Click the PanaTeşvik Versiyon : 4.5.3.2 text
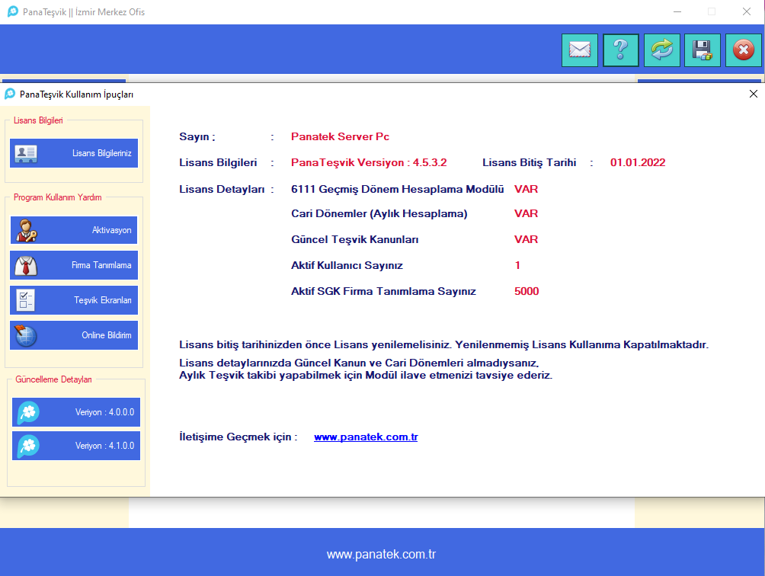Viewport: 765px width, 576px height. [x=369, y=162]
